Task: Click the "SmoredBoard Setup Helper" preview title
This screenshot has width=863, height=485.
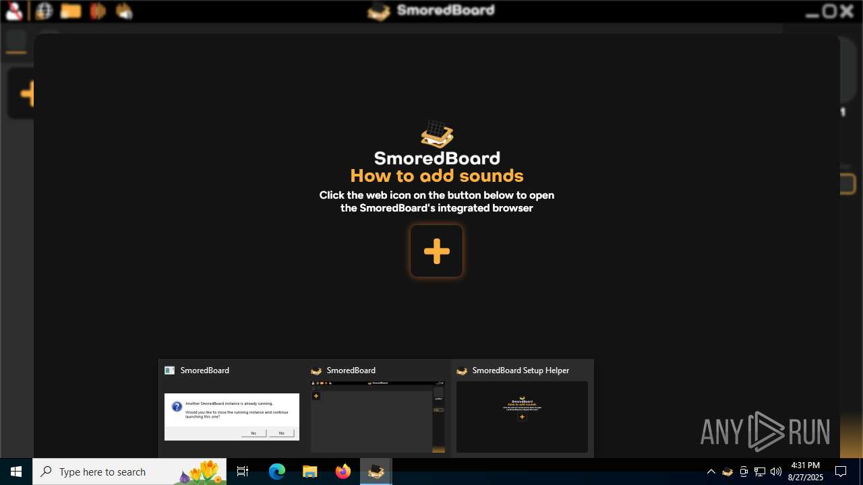Action: coord(520,370)
